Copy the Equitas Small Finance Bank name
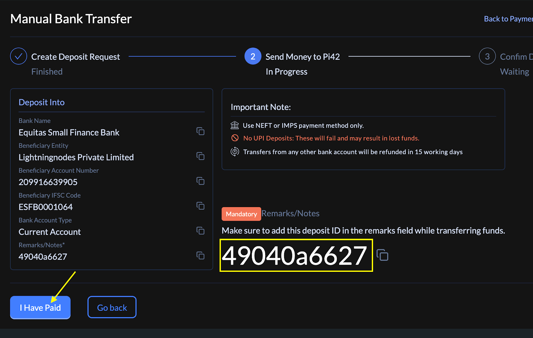 tap(200, 131)
